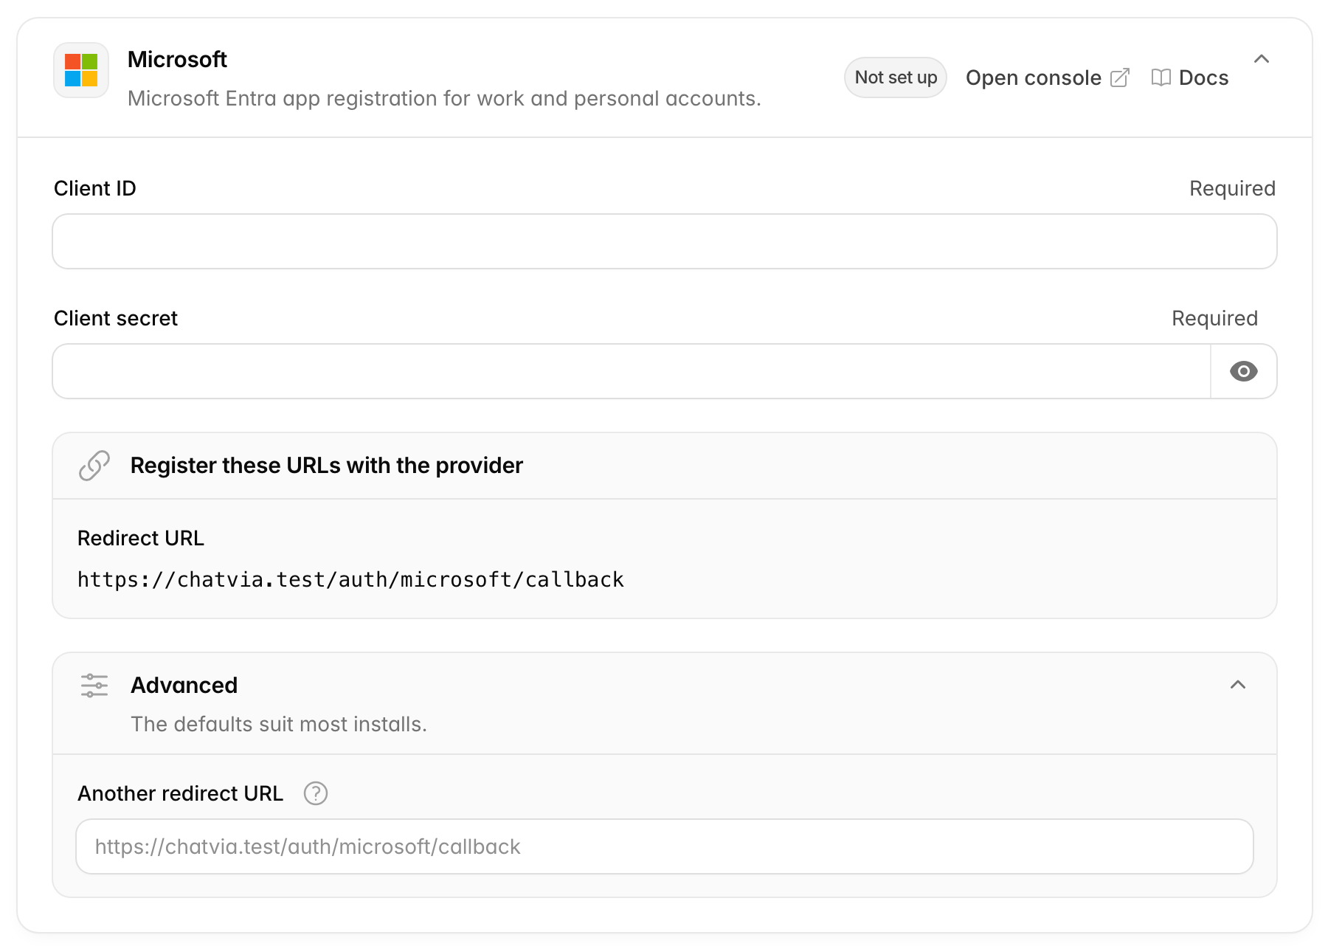
Task: Open the Microsoft console link
Action: (1047, 77)
